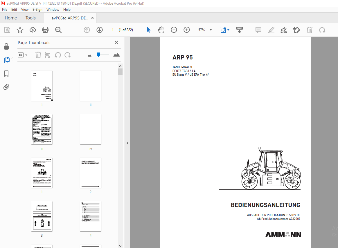Open the security lock panel
This screenshot has height=248, width=338.
coord(6,46)
